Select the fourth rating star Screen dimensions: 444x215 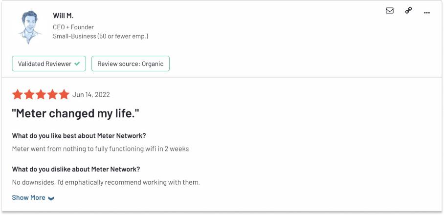tap(53, 95)
